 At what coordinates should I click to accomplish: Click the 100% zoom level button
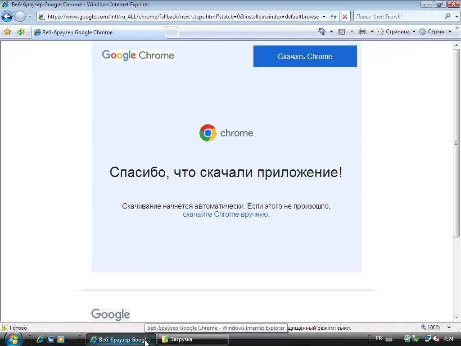coord(431,328)
